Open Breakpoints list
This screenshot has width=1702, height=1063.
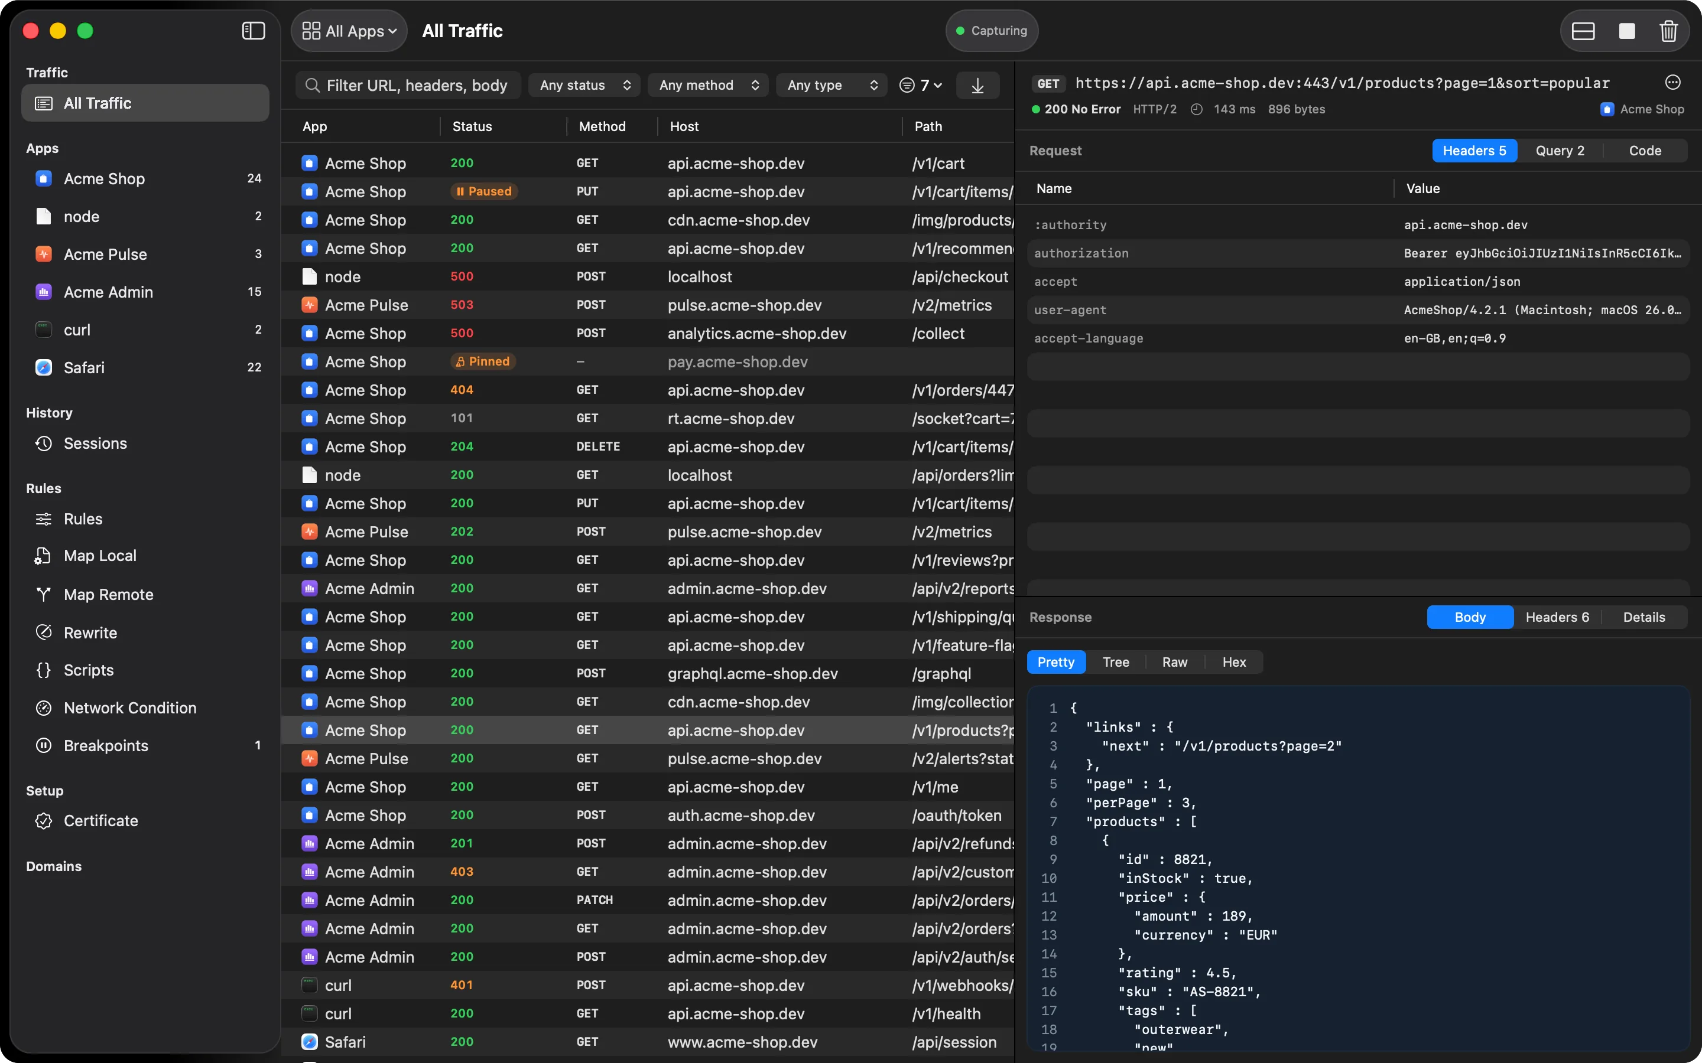tap(145, 746)
